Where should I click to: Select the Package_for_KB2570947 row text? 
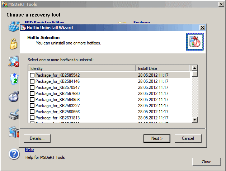57,87
